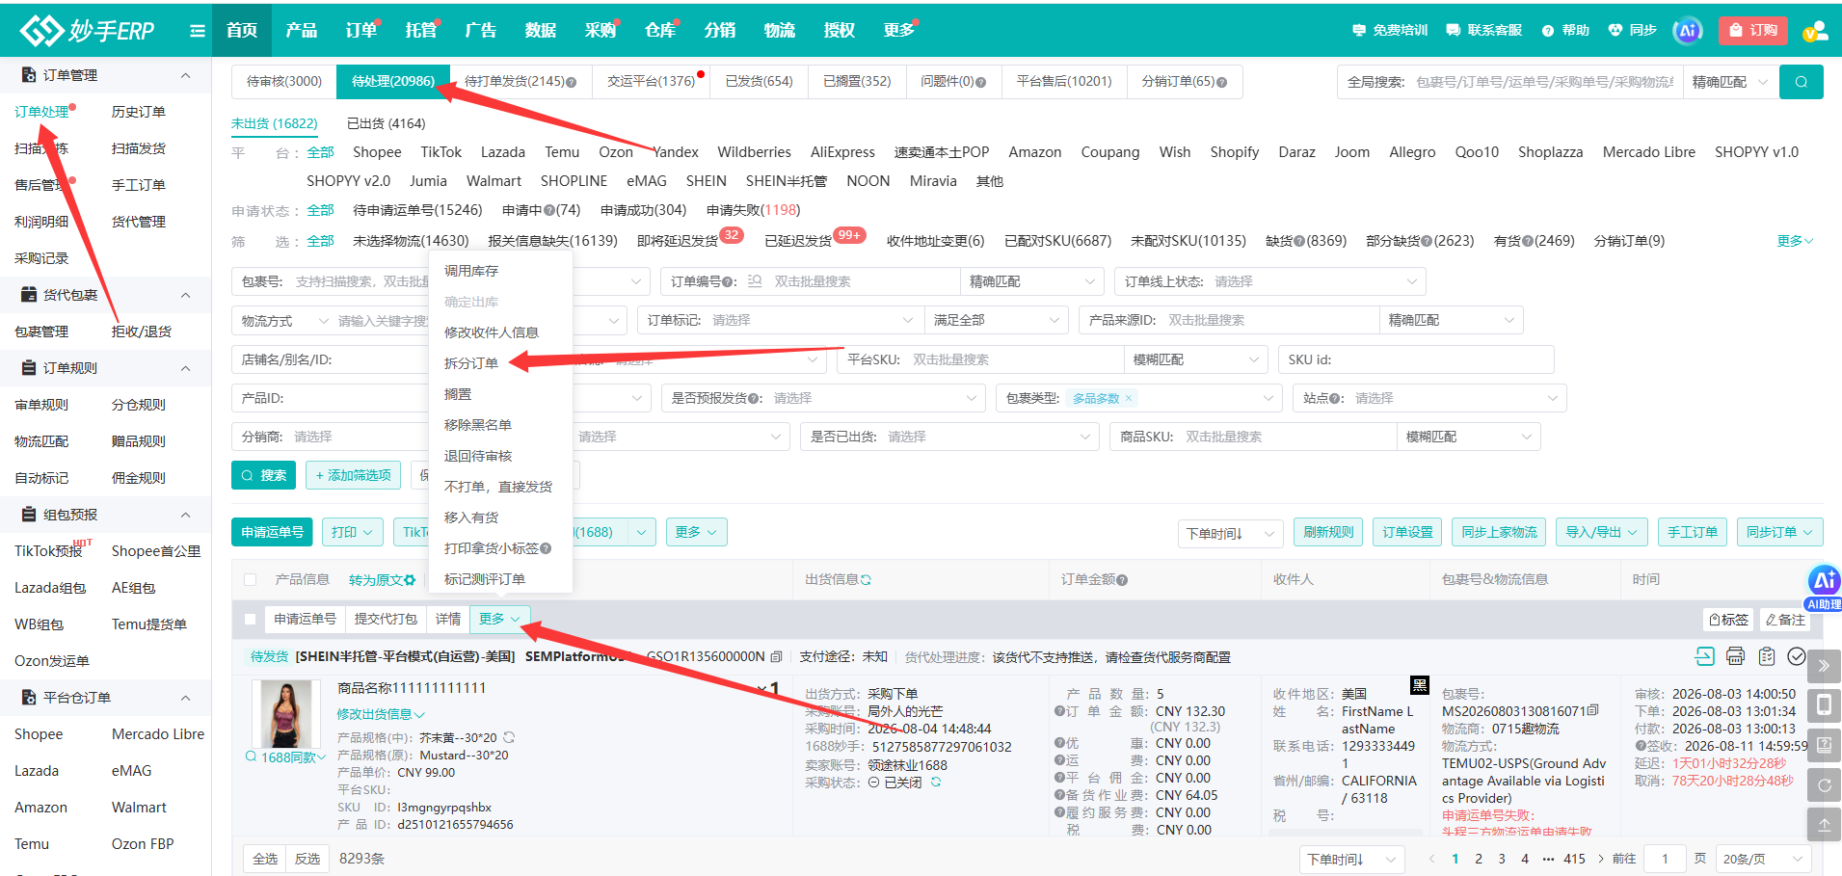Viewport: 1842px width, 876px height.
Task: Select the 已出货 (4164) sub-tab
Action: point(386,123)
